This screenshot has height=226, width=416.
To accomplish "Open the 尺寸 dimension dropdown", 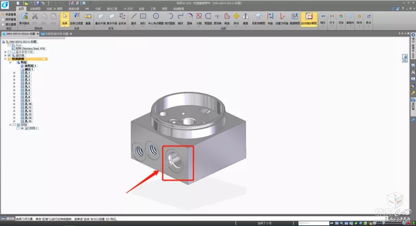I will pos(332,23).
